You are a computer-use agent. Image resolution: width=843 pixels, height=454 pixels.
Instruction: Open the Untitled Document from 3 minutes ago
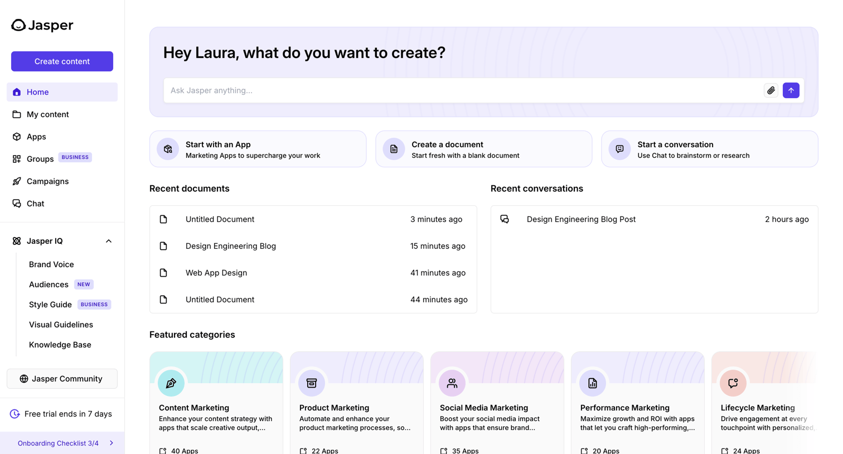(313, 219)
